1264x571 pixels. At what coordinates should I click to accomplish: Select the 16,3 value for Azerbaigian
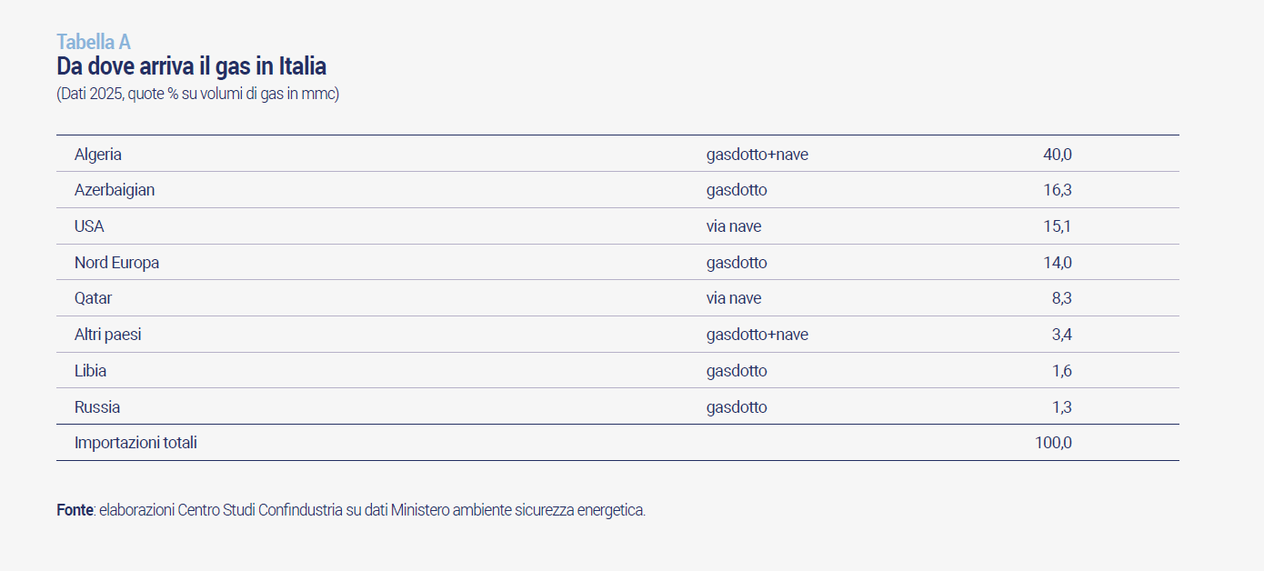click(x=1058, y=190)
